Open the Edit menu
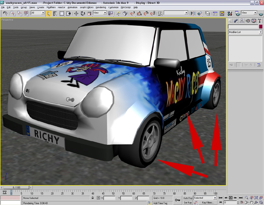The image size is (264, 205). (x=9, y=7)
